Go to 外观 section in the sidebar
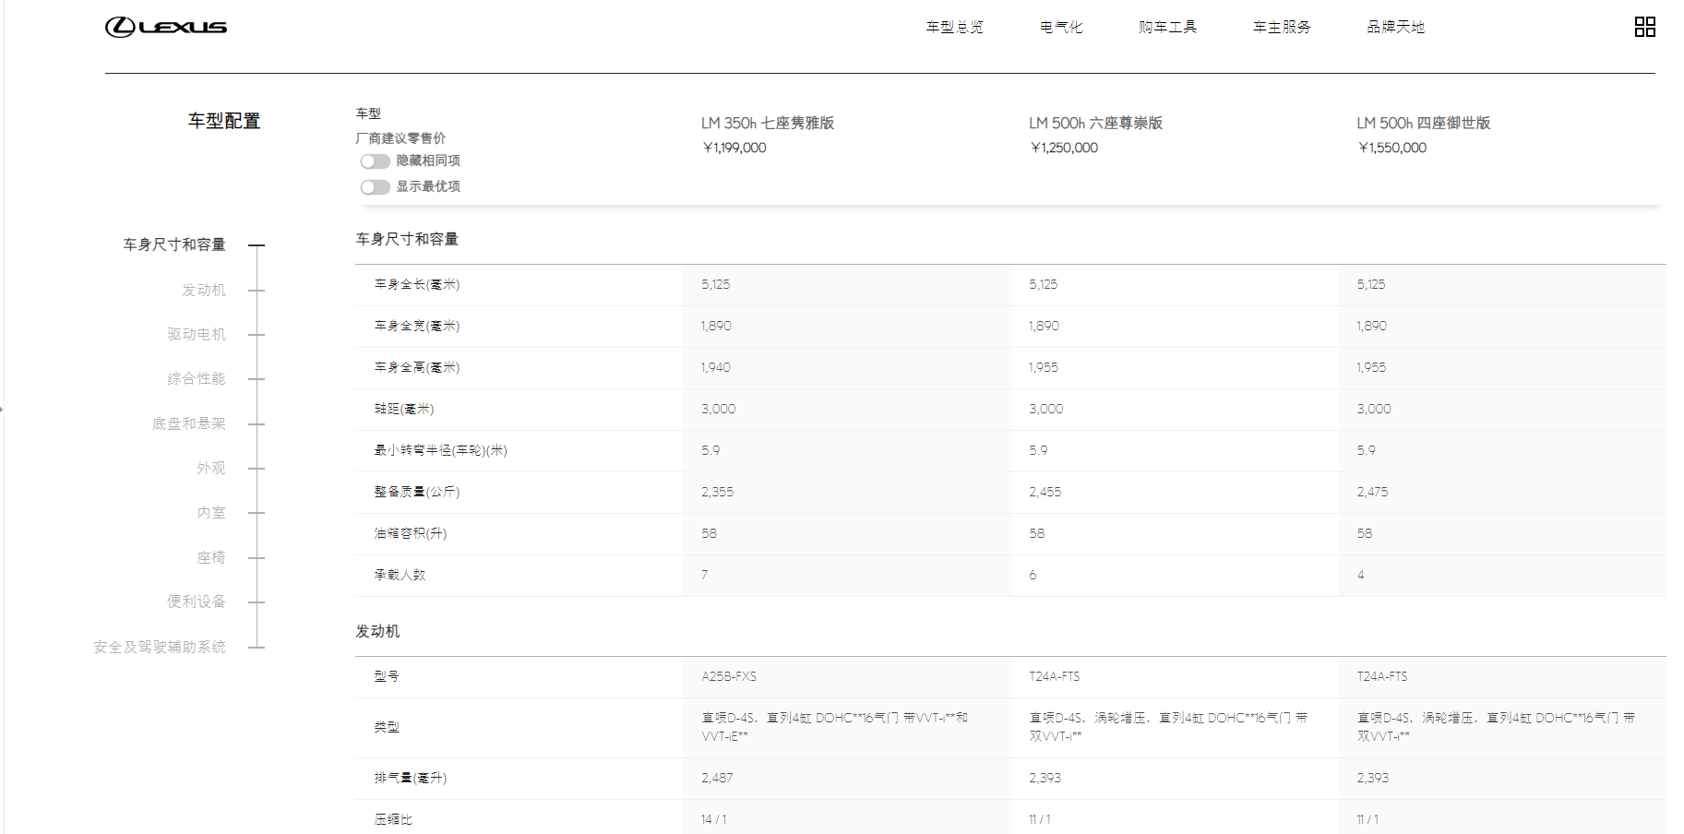Screen dimensions: 1684x834 click(x=211, y=468)
